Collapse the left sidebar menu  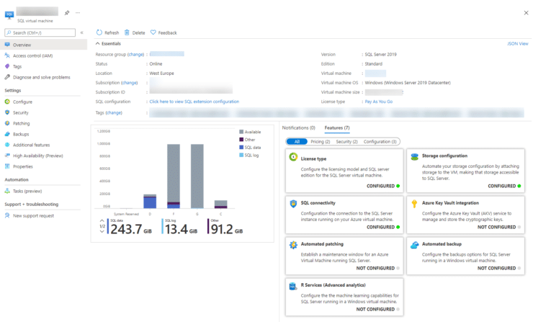pyautogui.click(x=81, y=32)
